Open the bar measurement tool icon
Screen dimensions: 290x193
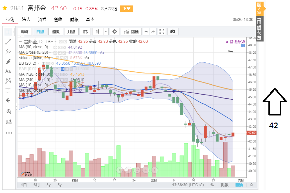click(x=9, y=122)
